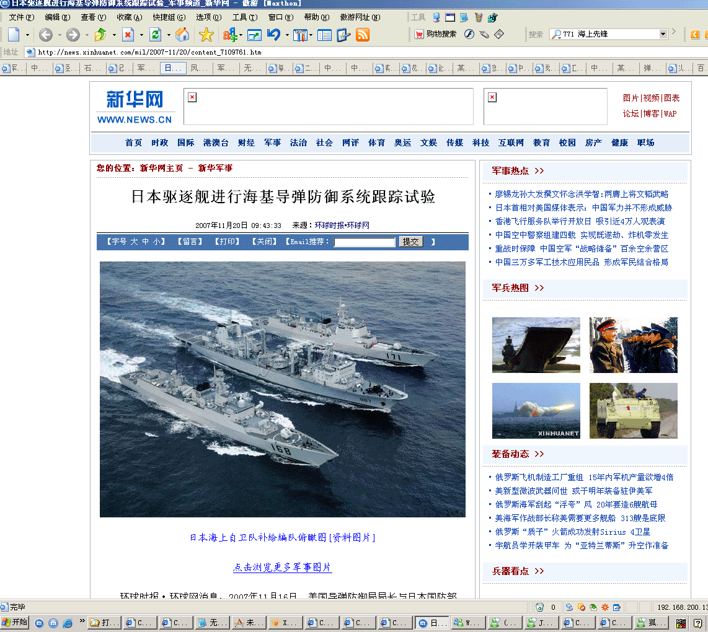Viewport: 708px width, 632px height.
Task: Open the dropdown arrow beside New page icon
Action: tap(27, 35)
